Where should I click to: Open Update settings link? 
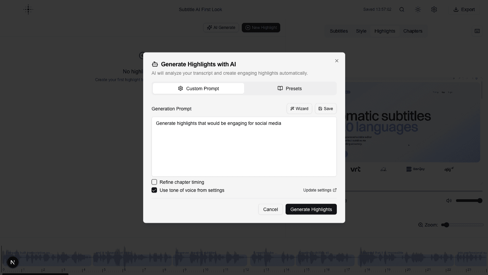tap(319, 190)
